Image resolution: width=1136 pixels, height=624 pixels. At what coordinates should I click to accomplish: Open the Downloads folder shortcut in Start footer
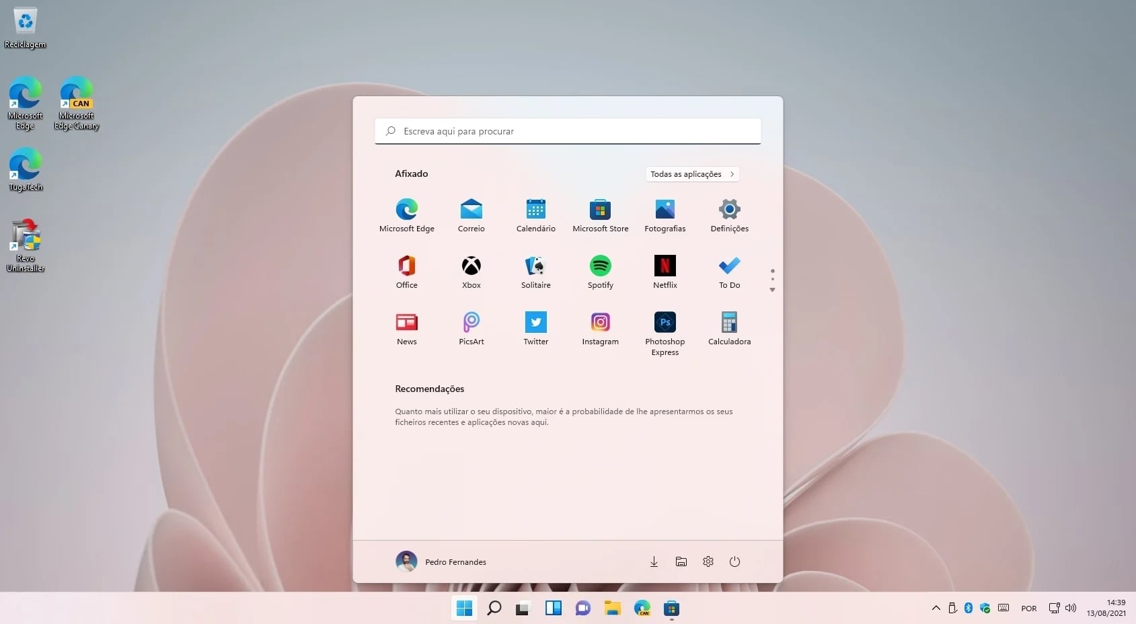pos(654,561)
